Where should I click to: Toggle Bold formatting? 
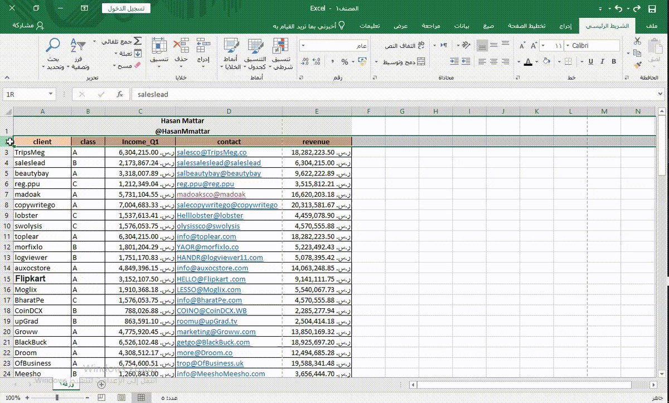614,62
